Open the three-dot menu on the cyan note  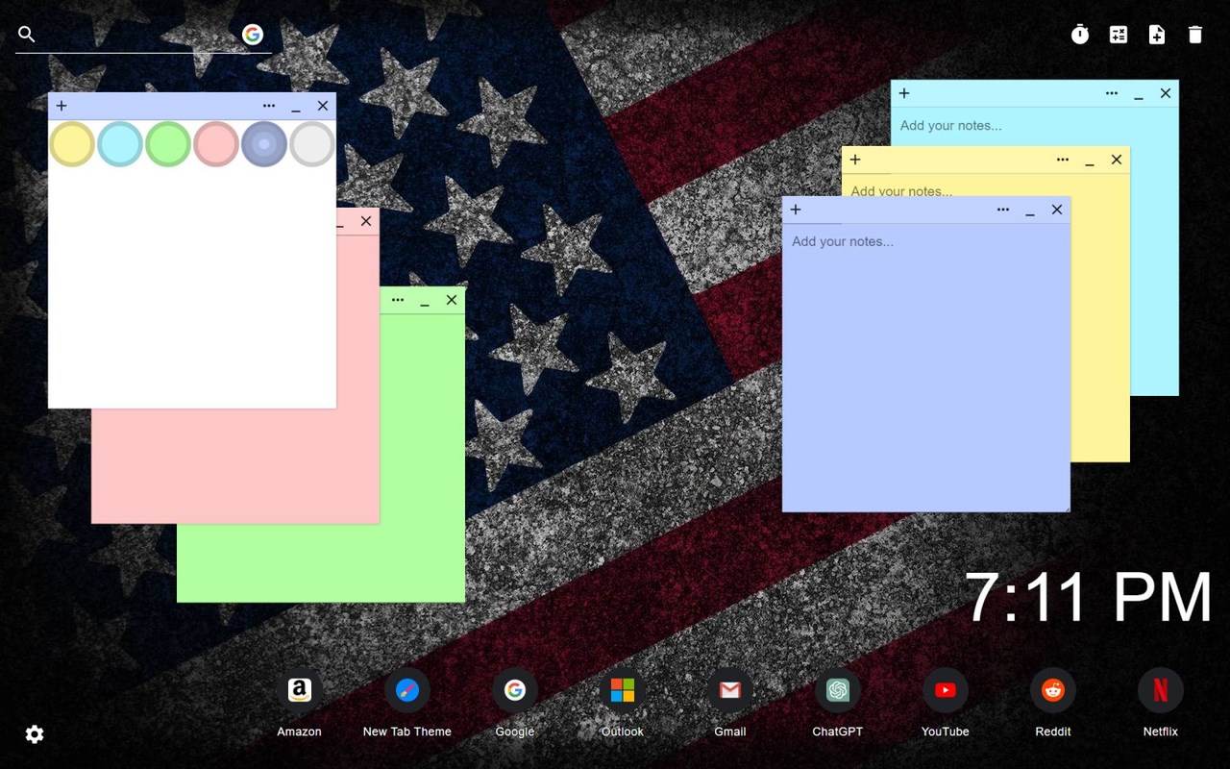pos(1112,93)
